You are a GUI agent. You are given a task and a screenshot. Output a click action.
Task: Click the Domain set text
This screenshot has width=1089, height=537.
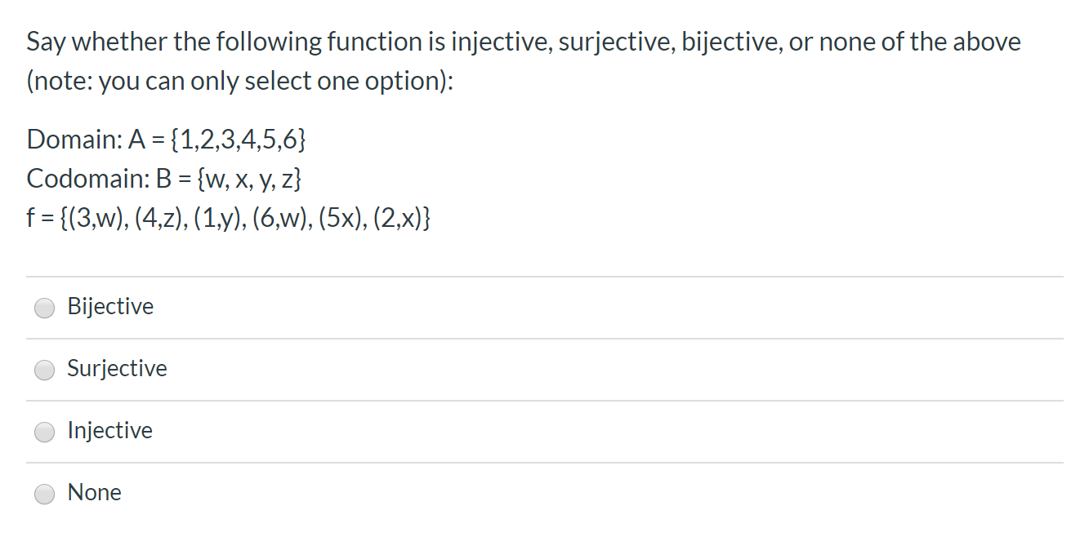click(166, 140)
